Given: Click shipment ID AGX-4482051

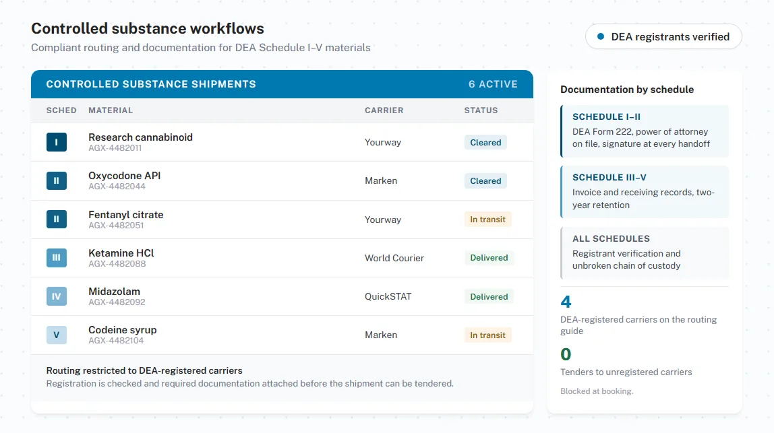Looking at the screenshot, I should 116,226.
